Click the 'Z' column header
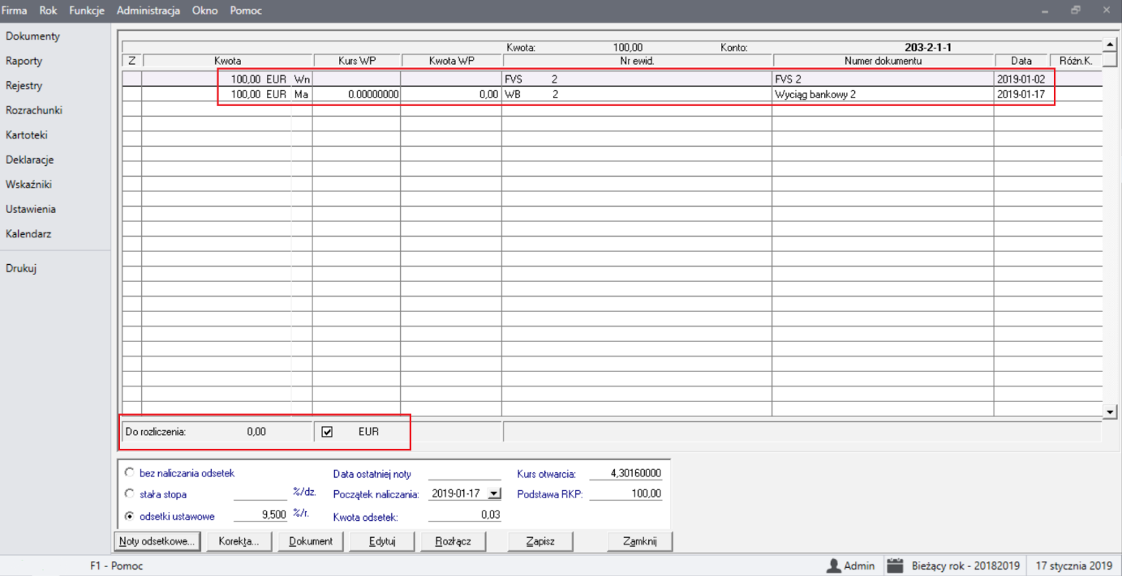 tap(132, 61)
